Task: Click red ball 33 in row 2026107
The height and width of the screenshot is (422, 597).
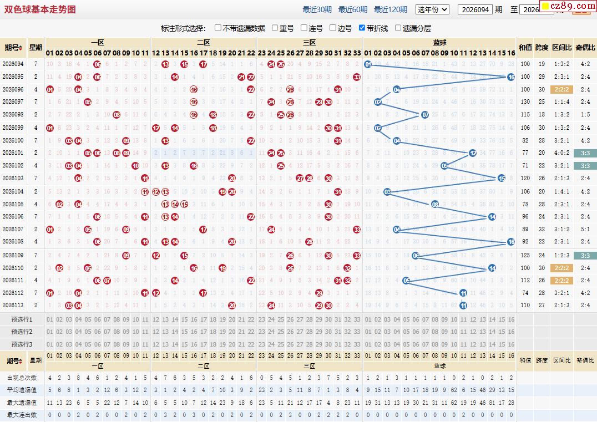Action: point(357,230)
